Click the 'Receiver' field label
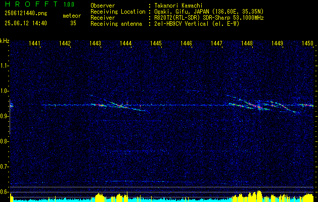The height and width of the screenshot is (202, 318). [x=103, y=18]
